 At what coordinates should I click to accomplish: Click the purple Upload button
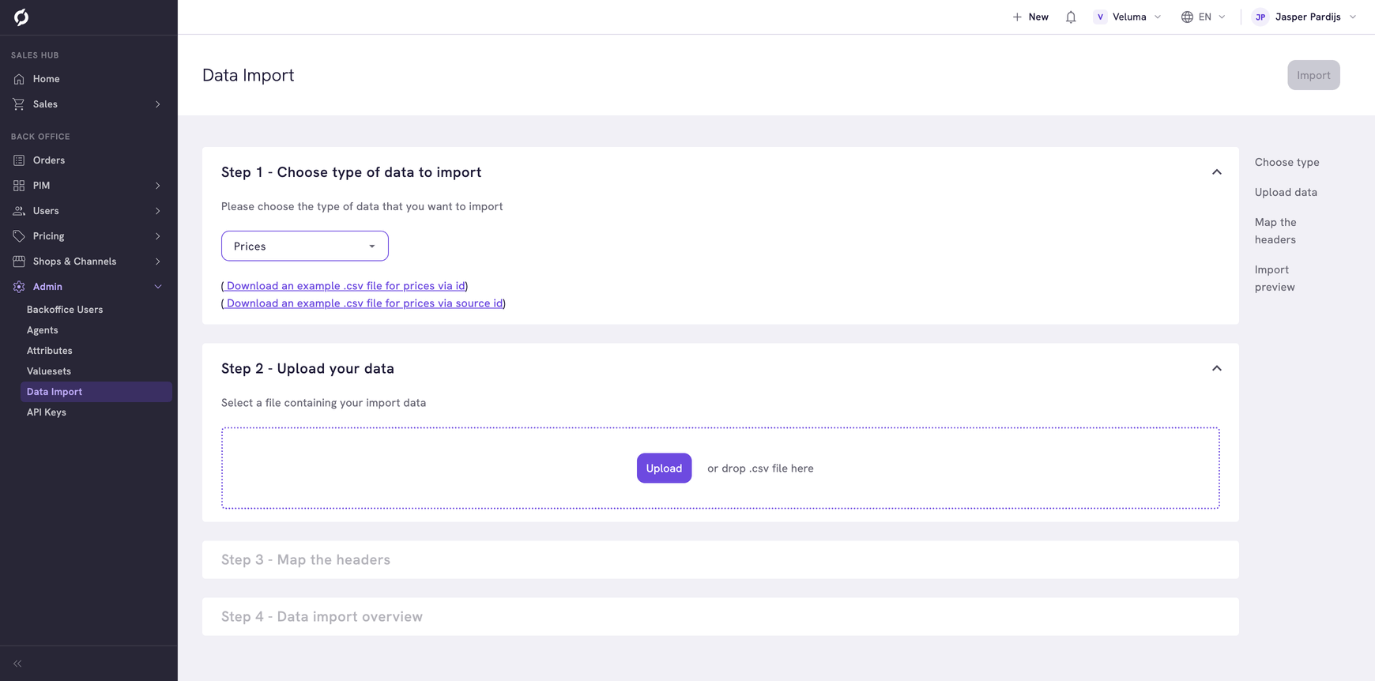(664, 468)
